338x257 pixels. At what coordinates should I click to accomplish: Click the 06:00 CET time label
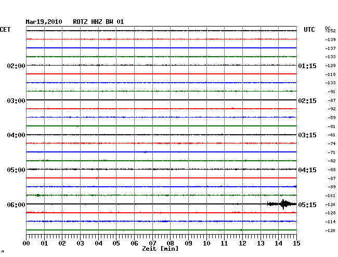click(x=16, y=204)
